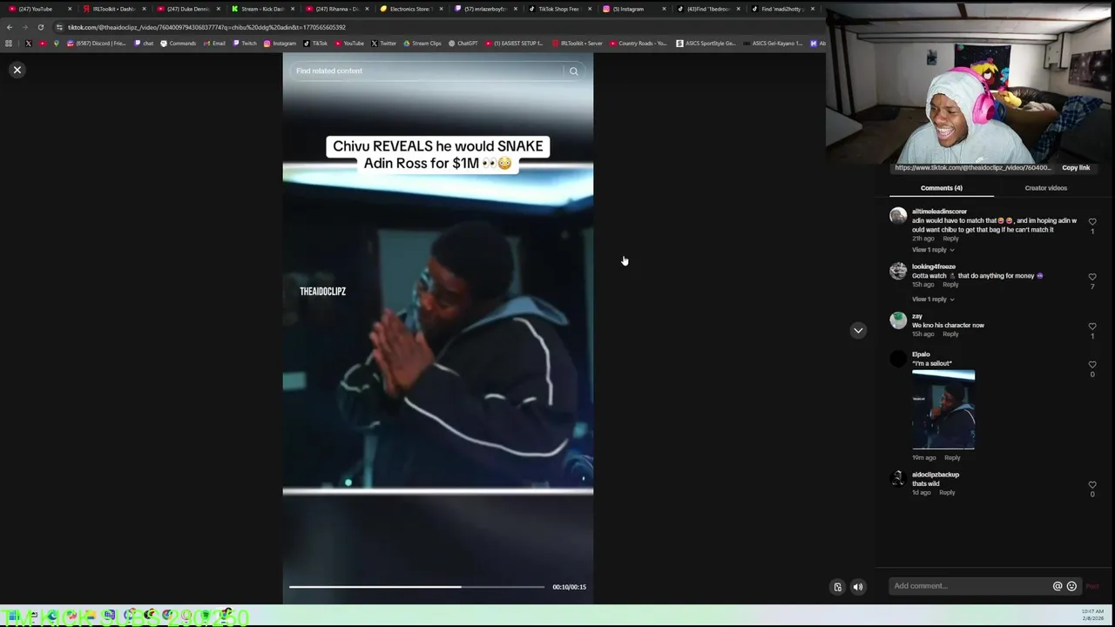Open the image attached to Elpalo's comment
The image size is (1115, 627).
coord(943,409)
